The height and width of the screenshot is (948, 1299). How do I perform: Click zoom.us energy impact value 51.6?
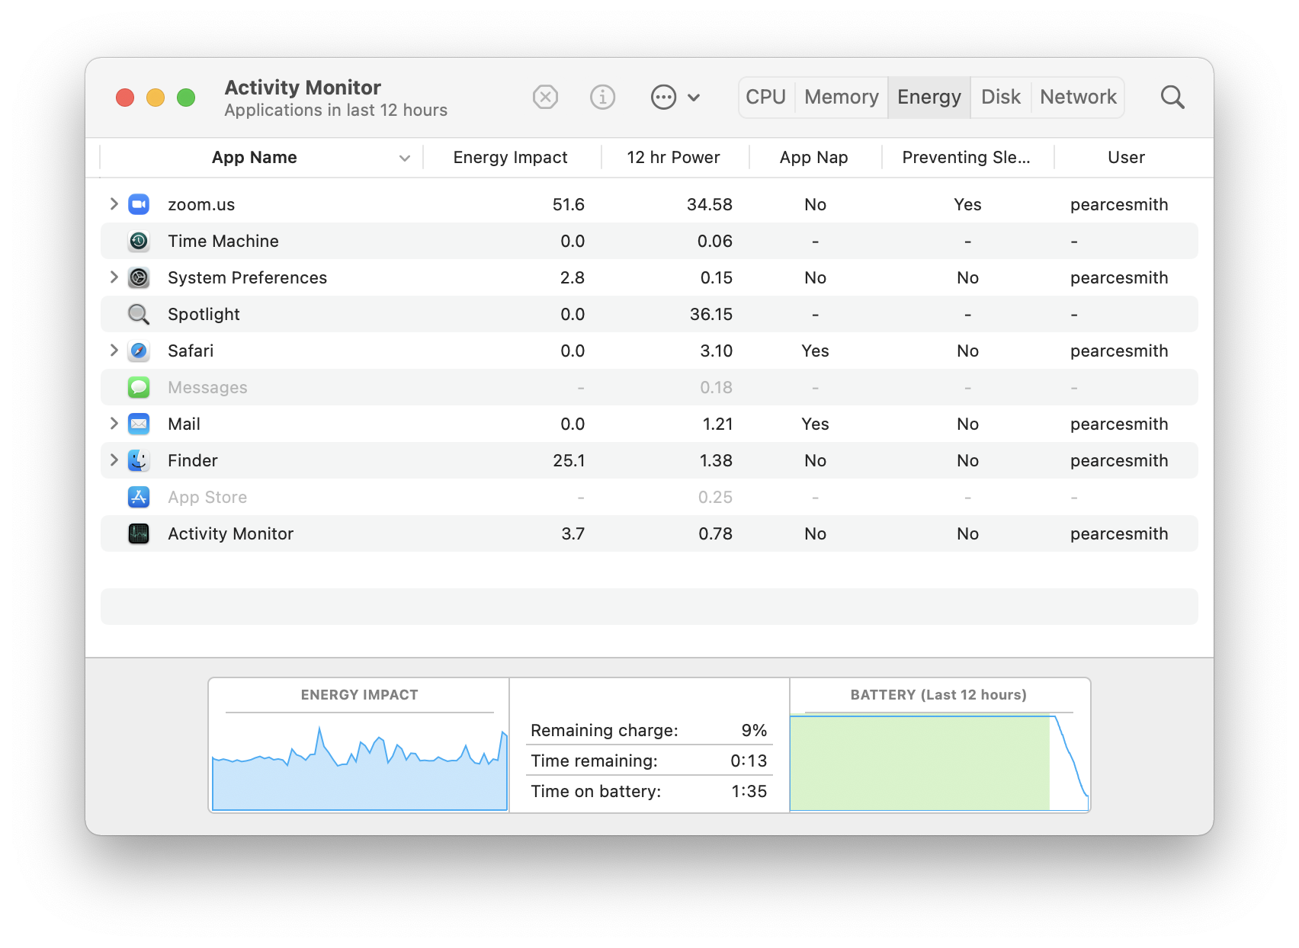[x=569, y=204]
